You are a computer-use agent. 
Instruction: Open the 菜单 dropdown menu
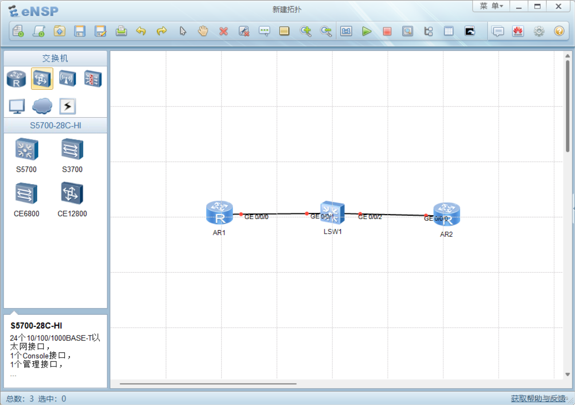[x=491, y=6]
